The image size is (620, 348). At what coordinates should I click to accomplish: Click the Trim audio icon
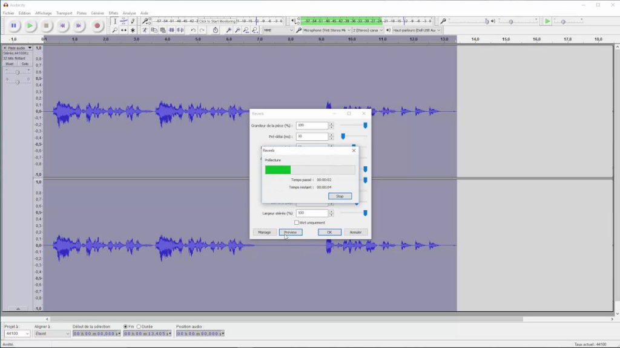click(171, 30)
